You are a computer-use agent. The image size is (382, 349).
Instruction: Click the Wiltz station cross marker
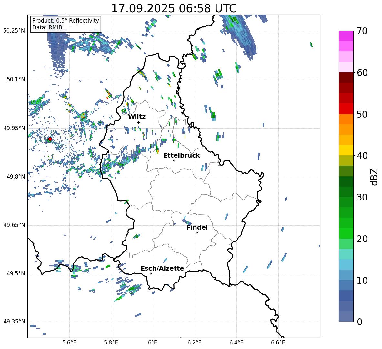pos(138,122)
